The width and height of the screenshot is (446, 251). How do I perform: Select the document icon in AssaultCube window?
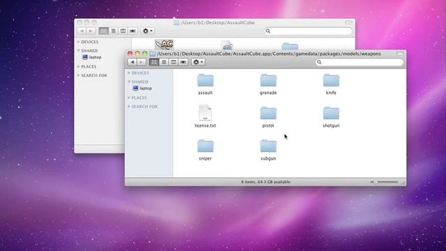[x=227, y=45]
